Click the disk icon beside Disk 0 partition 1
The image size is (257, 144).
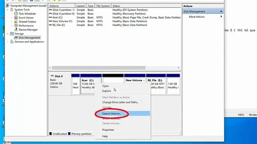click(50, 10)
